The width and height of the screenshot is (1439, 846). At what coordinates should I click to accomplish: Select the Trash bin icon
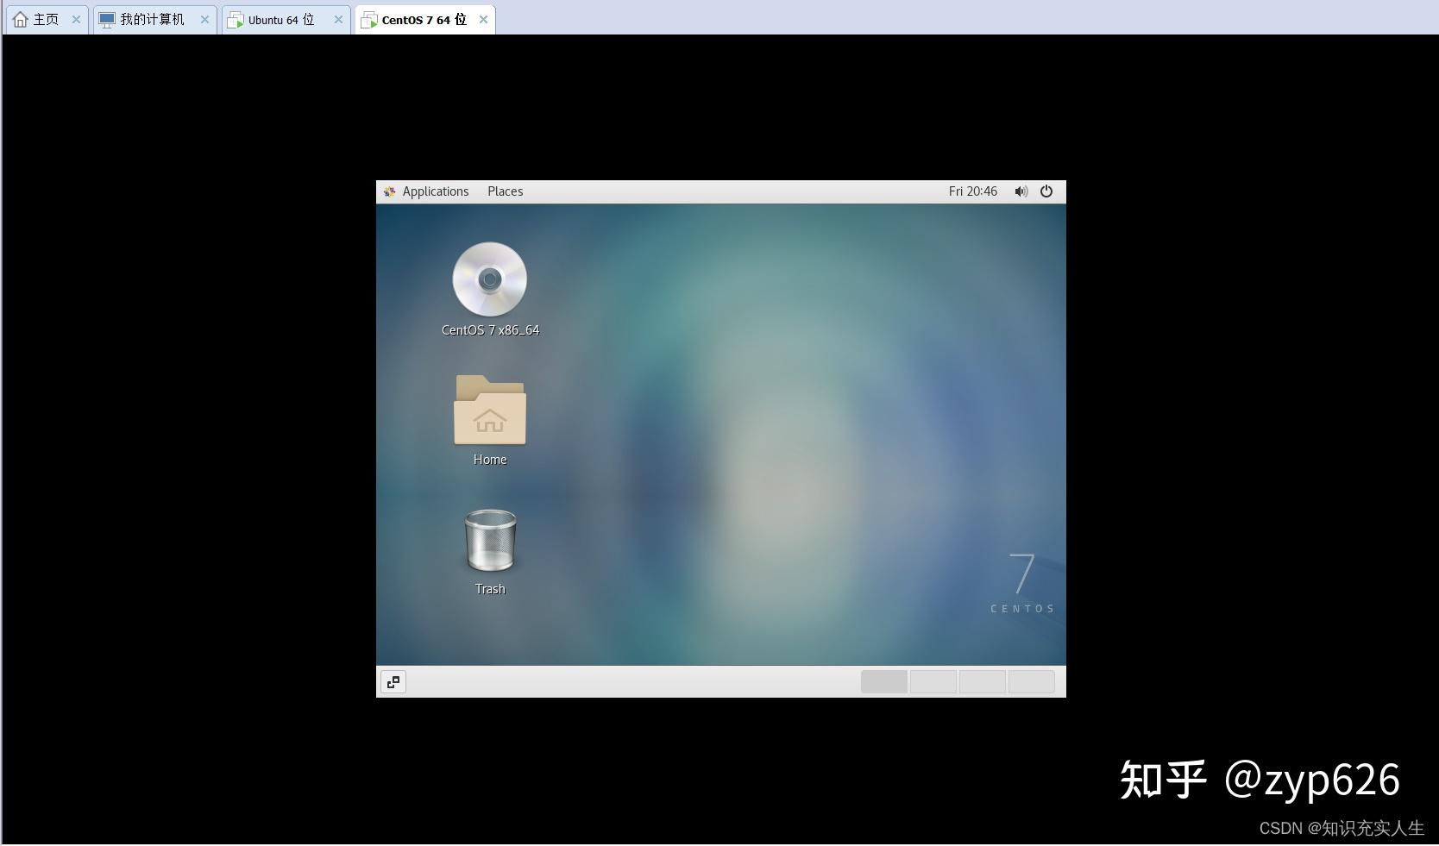[x=490, y=541]
